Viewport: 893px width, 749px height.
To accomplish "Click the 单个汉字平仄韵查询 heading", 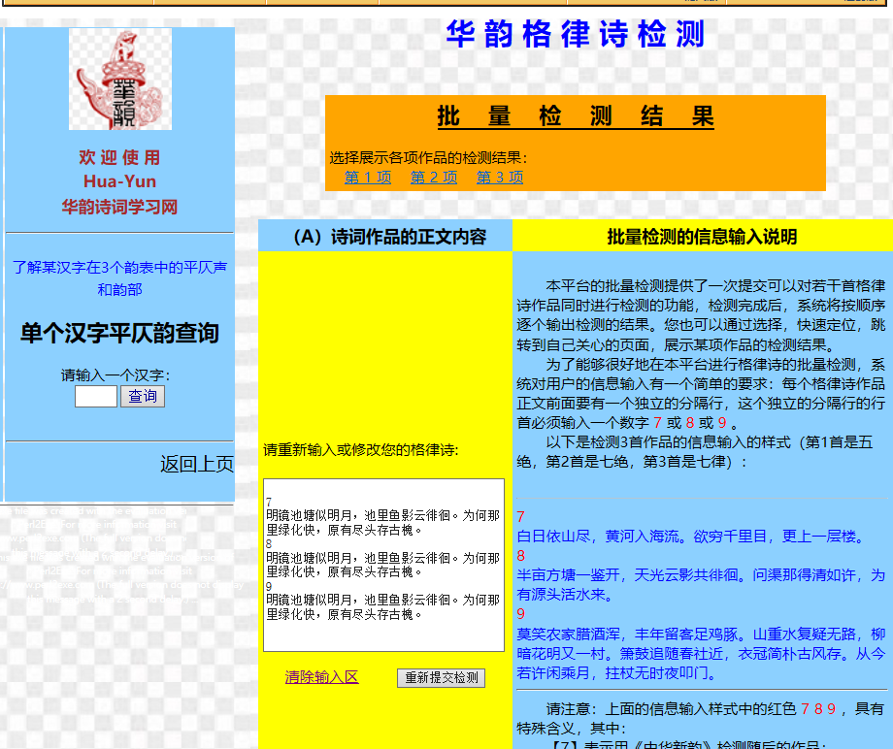I will 119,334.
